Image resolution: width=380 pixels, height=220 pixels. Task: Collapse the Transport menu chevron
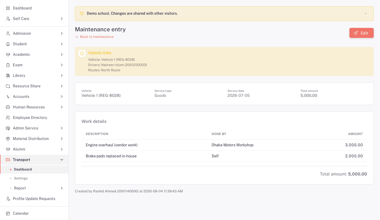coord(62,160)
